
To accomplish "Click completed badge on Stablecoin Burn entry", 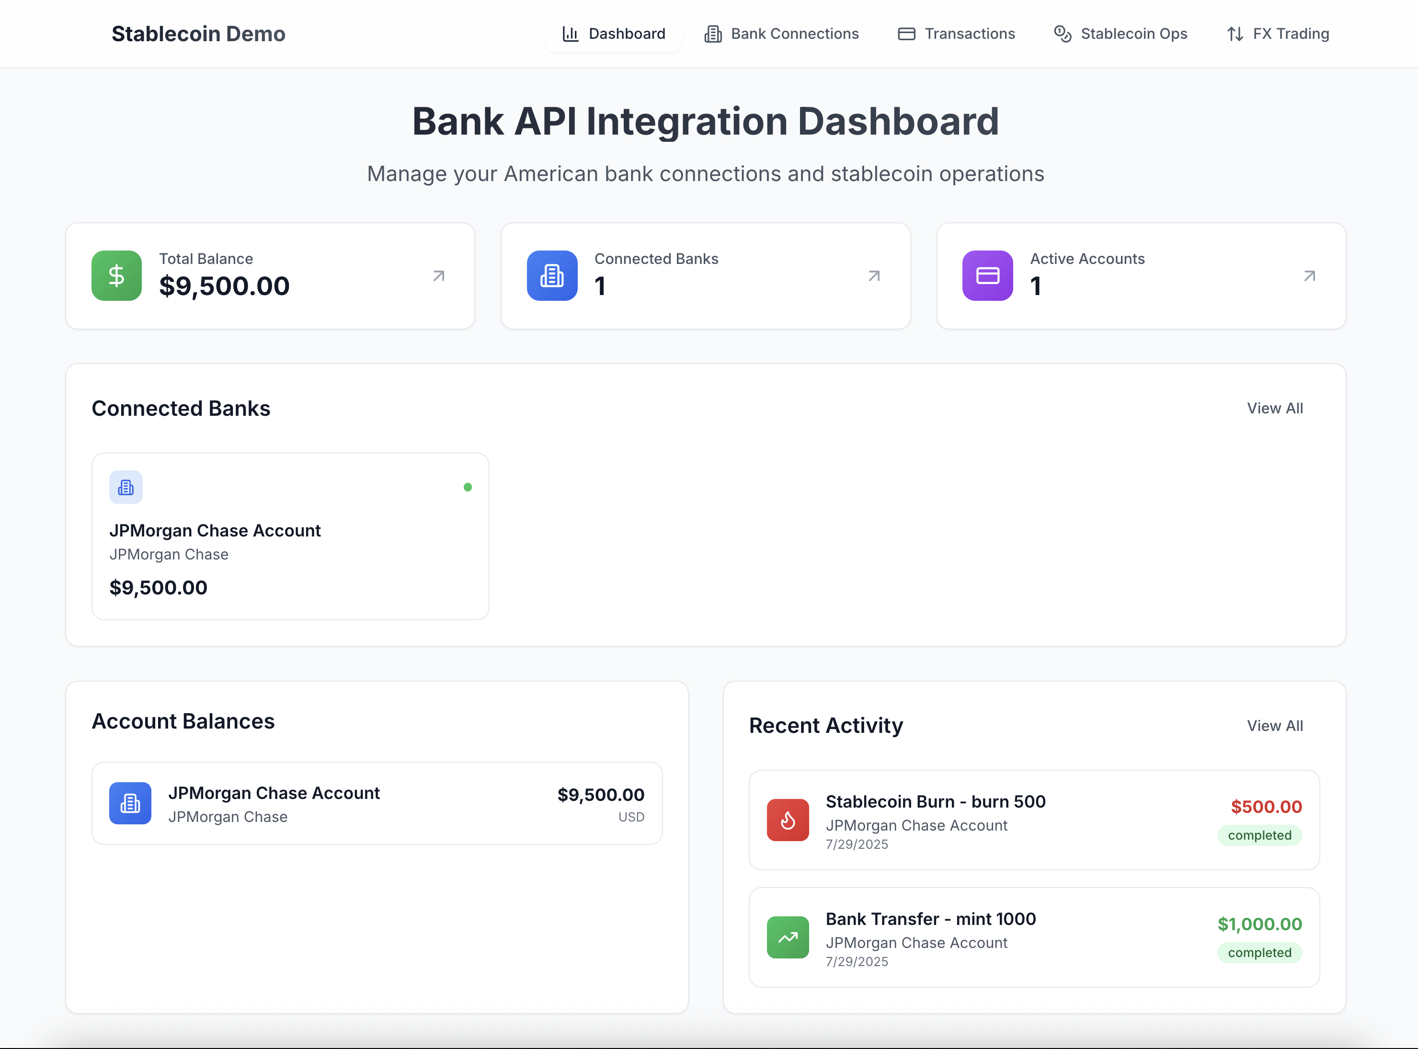I will click(x=1259, y=835).
